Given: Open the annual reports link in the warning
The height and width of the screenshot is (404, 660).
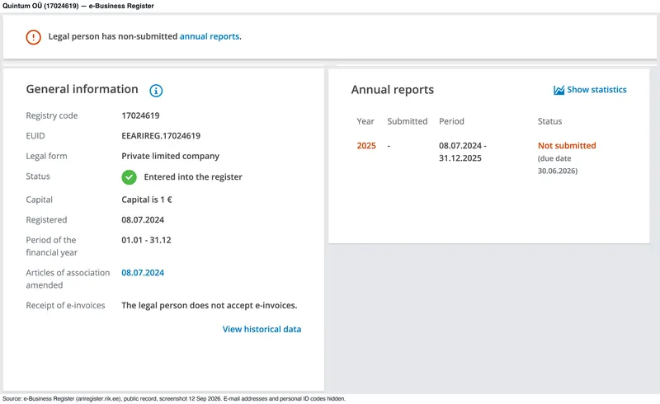Looking at the screenshot, I should tap(210, 36).
